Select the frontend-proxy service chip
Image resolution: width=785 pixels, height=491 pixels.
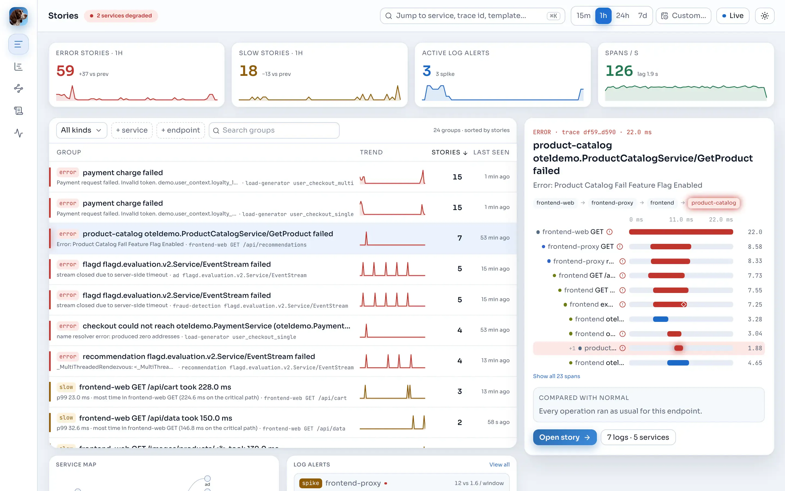612,203
